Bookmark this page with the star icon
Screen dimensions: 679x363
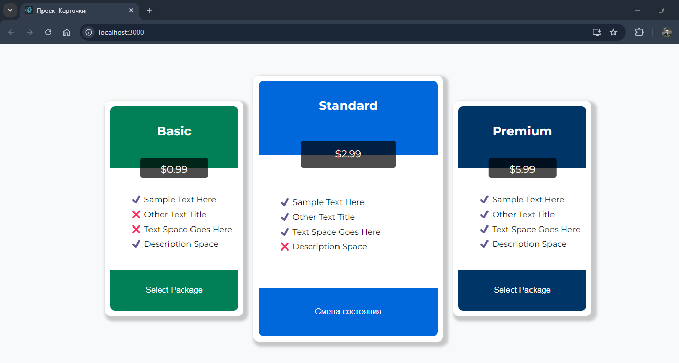click(x=613, y=32)
